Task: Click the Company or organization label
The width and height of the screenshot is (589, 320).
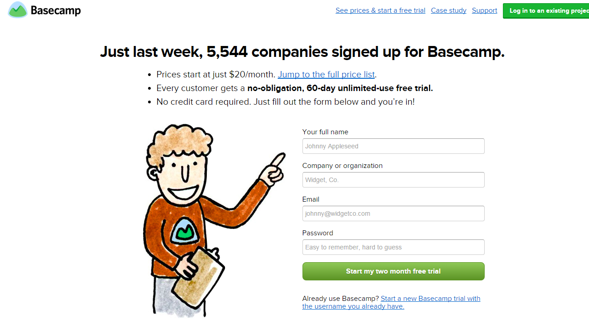Action: tap(343, 166)
